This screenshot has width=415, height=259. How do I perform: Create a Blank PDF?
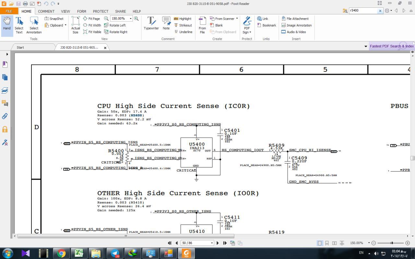click(216, 25)
